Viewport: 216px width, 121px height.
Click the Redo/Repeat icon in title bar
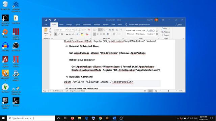tap(55, 20)
